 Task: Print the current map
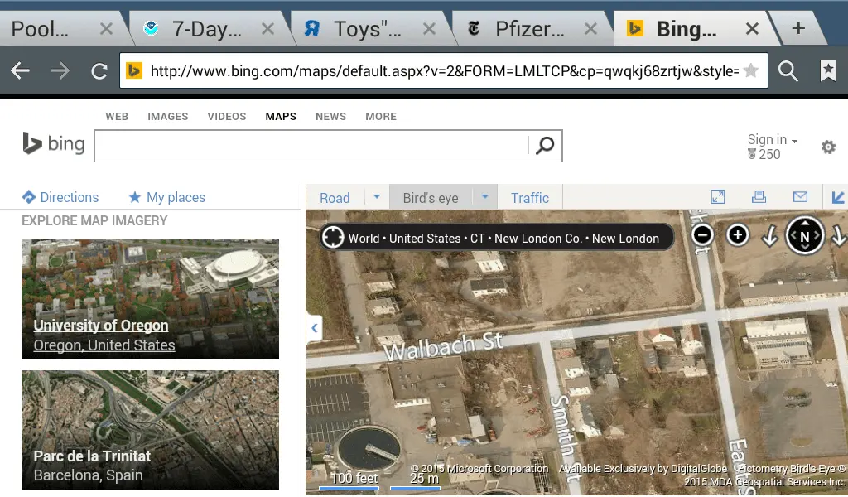(x=759, y=196)
